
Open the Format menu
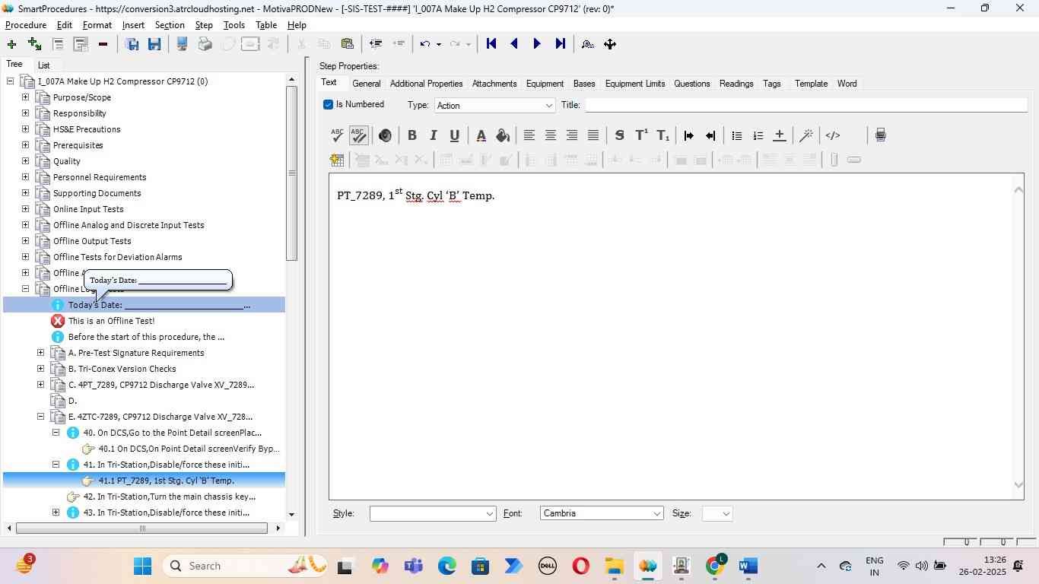97,25
